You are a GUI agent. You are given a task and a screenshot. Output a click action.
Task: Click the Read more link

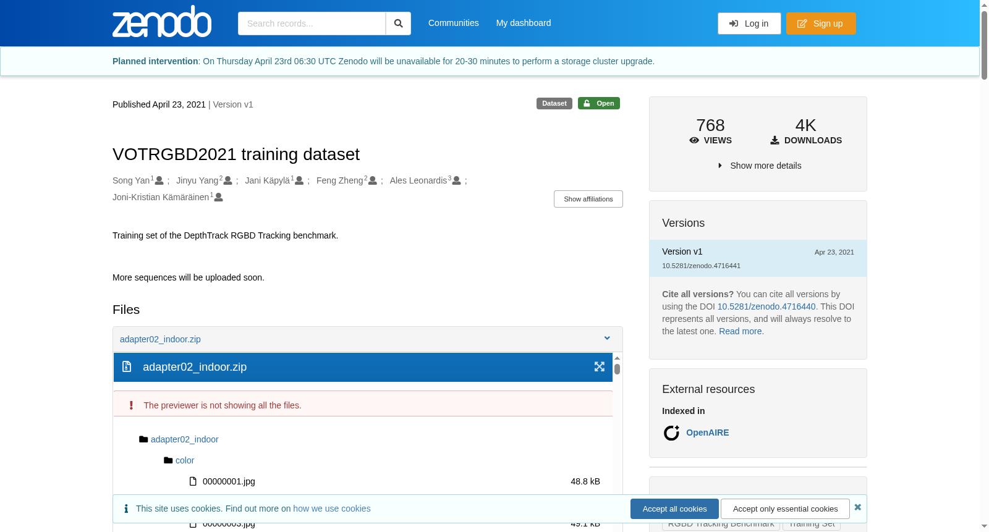click(741, 331)
